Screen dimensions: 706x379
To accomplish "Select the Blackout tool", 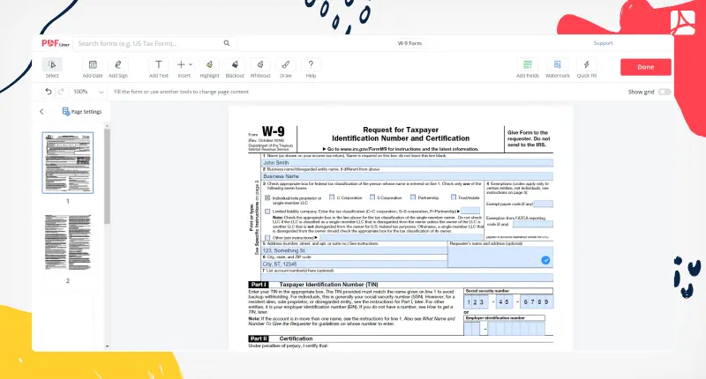I will pos(235,68).
